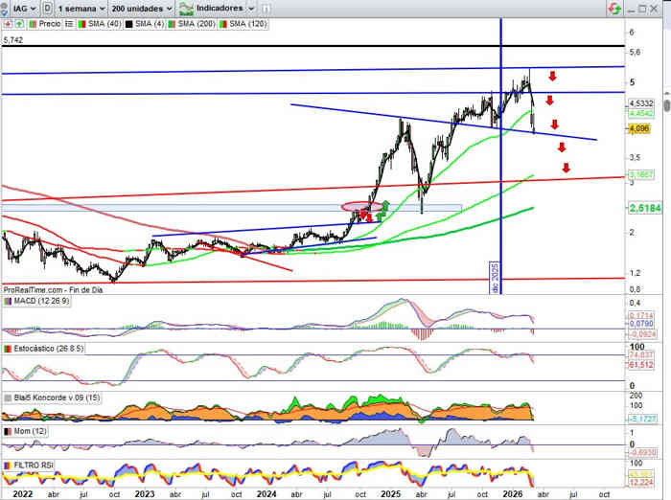Expand the '1 semana' timeframe dropdown
Image resolution: width=671 pixels, height=500 pixels.
pyautogui.click(x=82, y=8)
